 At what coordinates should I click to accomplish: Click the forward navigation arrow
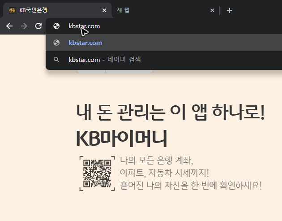[24, 26]
